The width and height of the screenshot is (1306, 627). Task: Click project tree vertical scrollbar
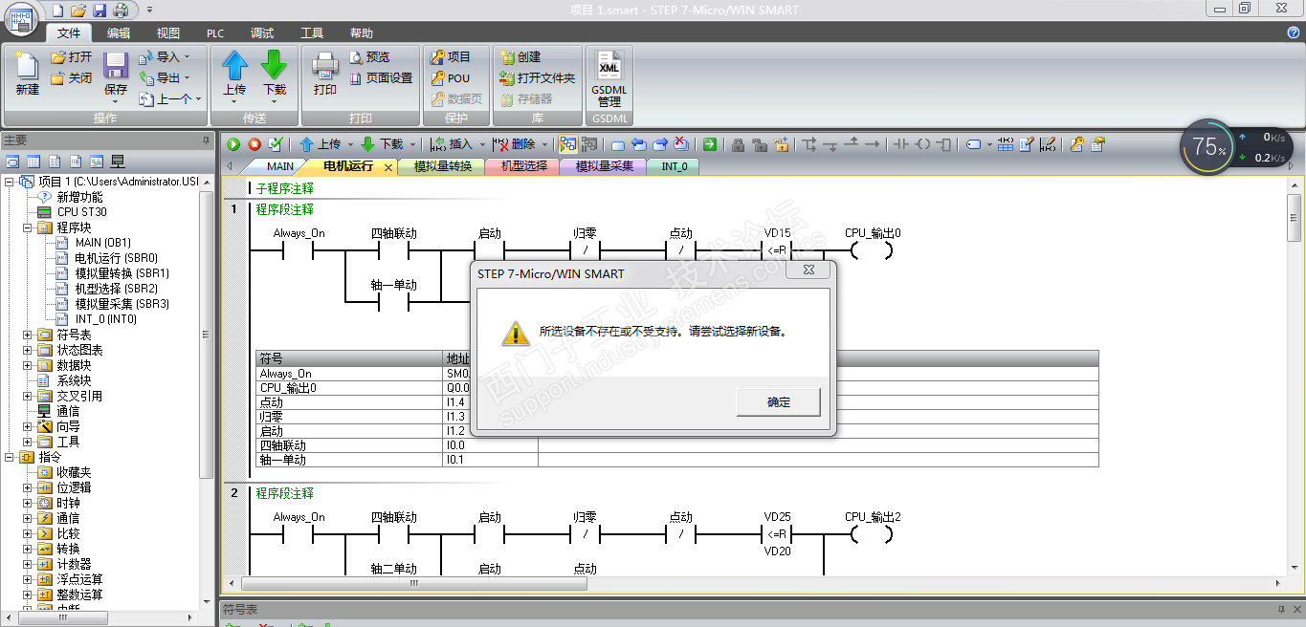207,335
